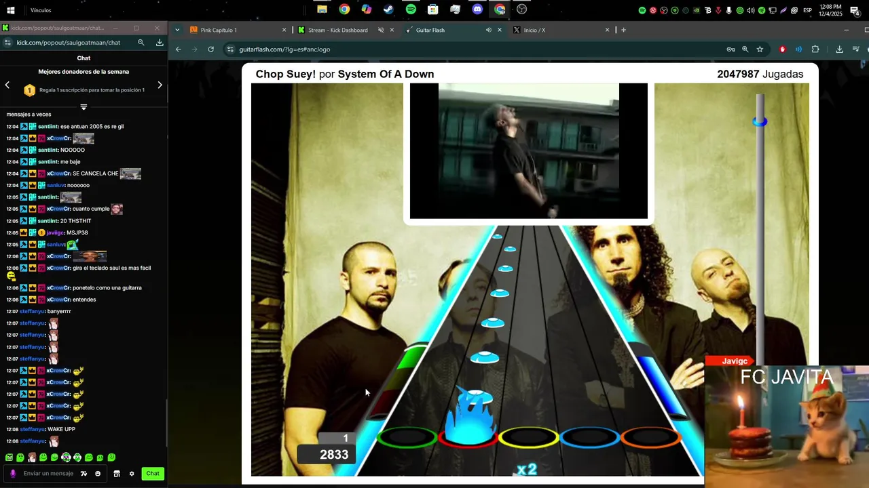Select the Guitar Flash tab

coord(454,30)
